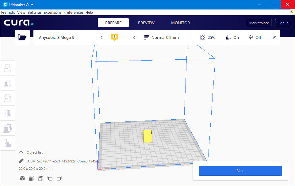Viewport: 295px width, 186px height.
Task: Select the Move tool in the sidebar
Action: point(8,68)
